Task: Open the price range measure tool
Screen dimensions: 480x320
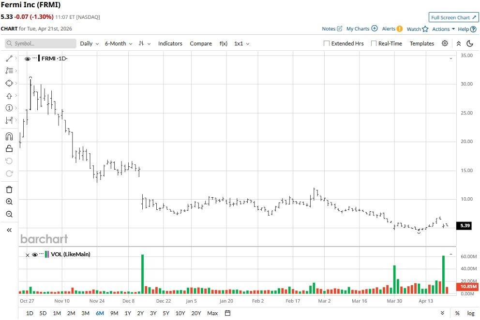Action: (x=9, y=120)
